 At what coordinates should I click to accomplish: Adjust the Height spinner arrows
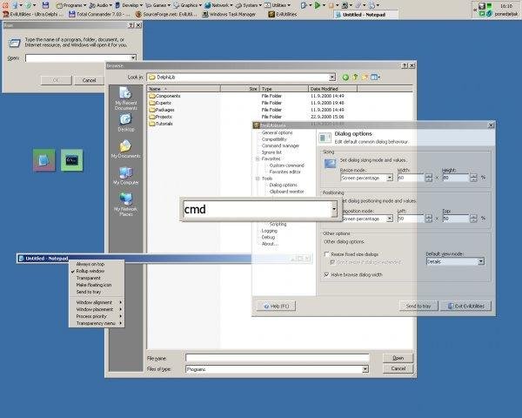pyautogui.click(x=473, y=178)
